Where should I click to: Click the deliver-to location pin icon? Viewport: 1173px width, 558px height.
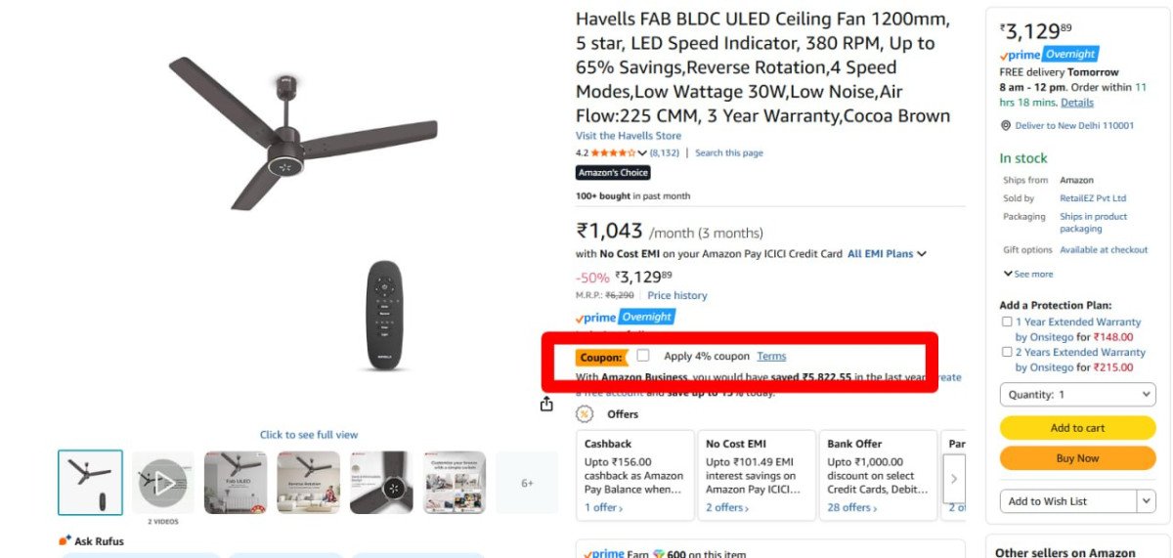click(x=1005, y=125)
